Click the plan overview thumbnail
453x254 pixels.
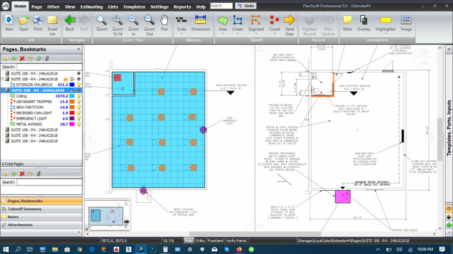[x=106, y=215]
